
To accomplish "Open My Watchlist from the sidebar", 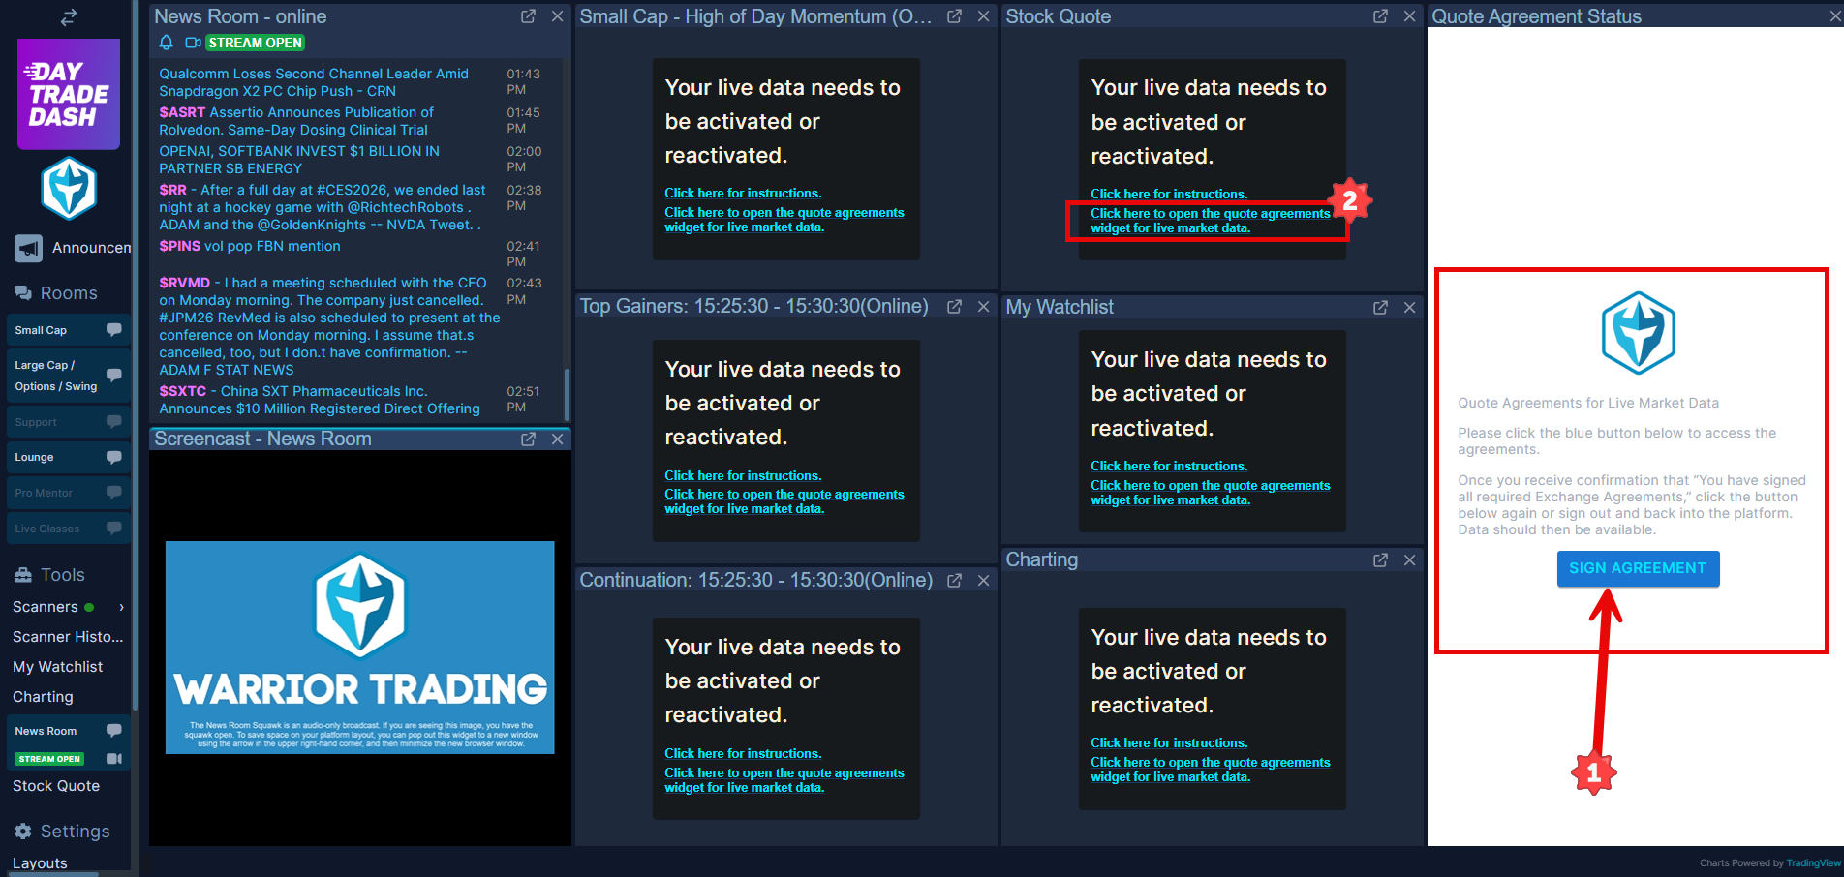I will point(57,667).
